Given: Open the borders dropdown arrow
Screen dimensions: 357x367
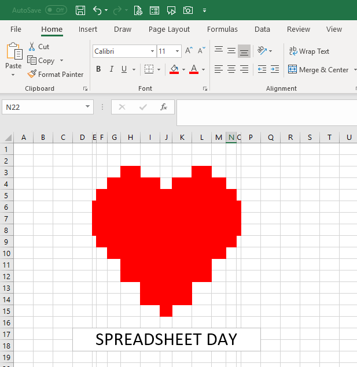Looking at the screenshot, I should click(159, 69).
